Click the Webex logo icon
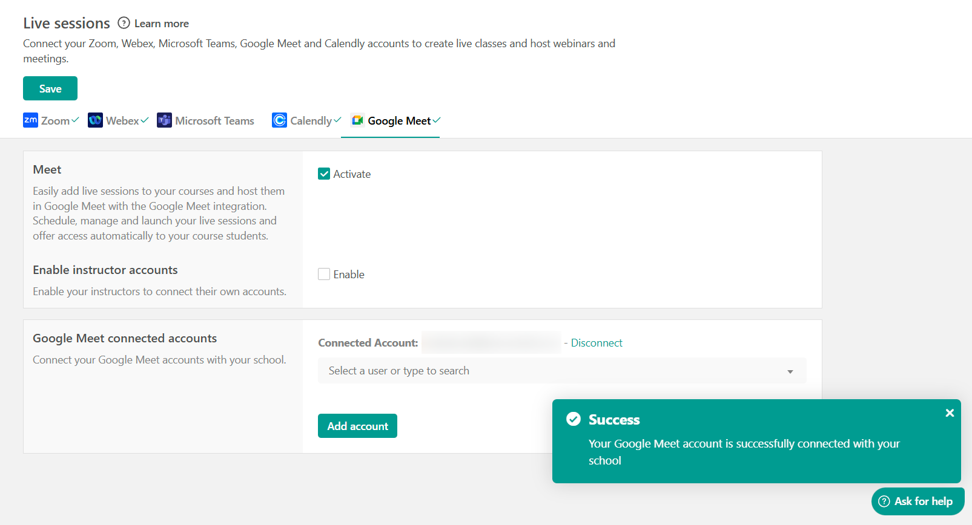Screen dimensions: 972x525 pyautogui.click(x=95, y=120)
